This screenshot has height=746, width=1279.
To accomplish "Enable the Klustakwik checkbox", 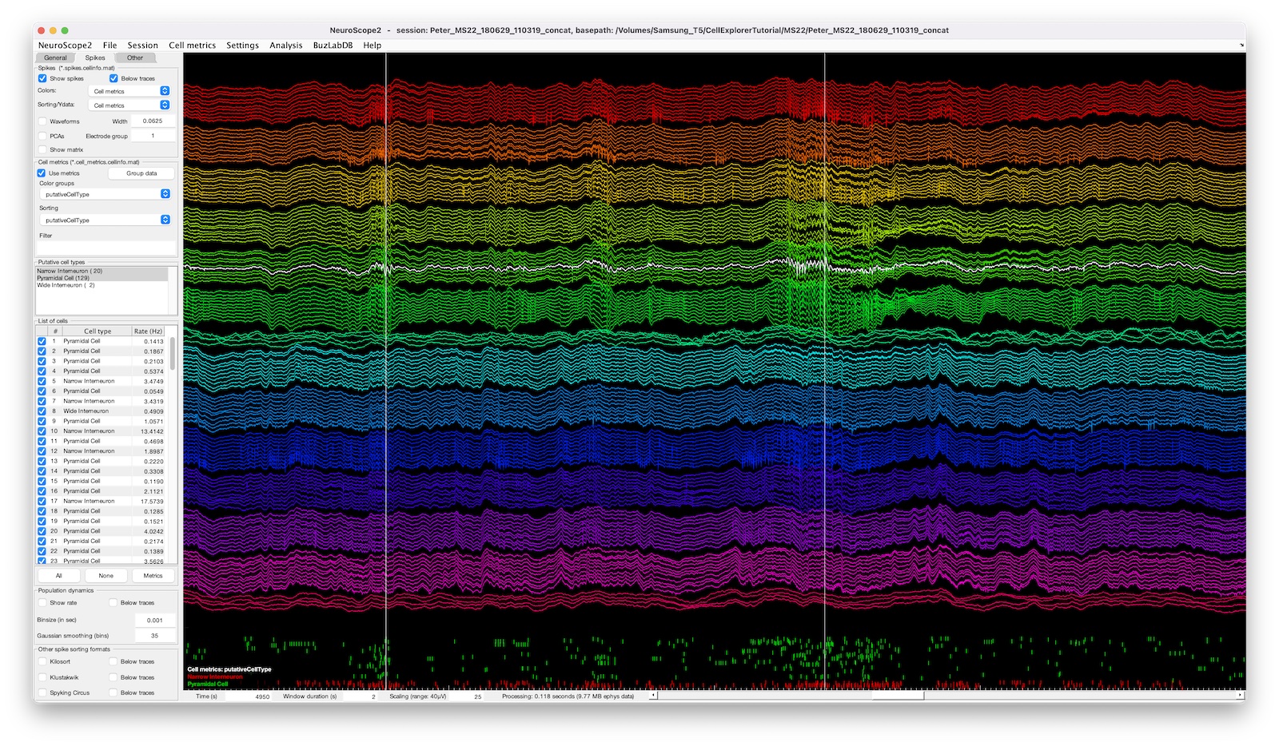I will (42, 677).
